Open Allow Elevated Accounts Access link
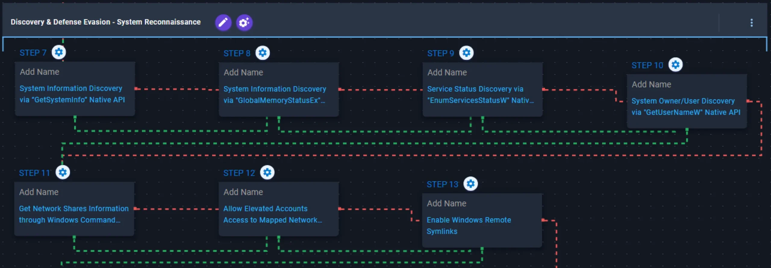The height and width of the screenshot is (268, 771). (273, 214)
